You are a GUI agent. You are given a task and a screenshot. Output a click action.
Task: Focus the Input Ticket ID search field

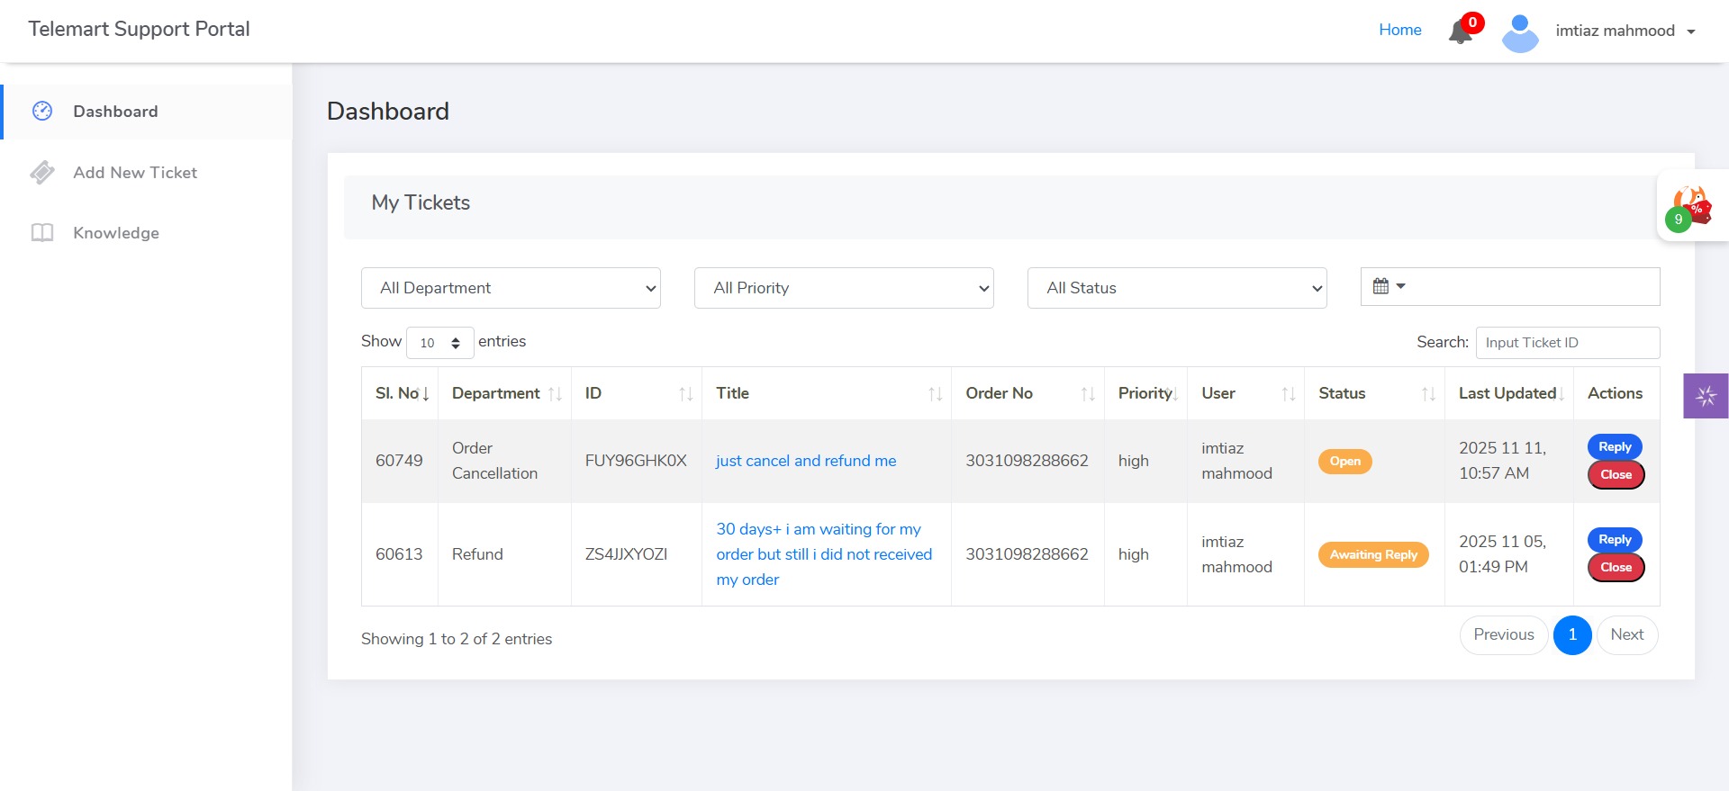click(1567, 343)
